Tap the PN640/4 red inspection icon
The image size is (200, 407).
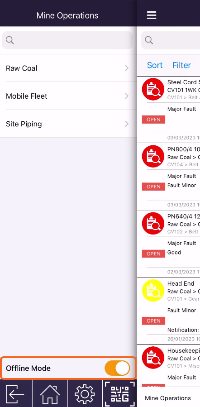point(153,224)
